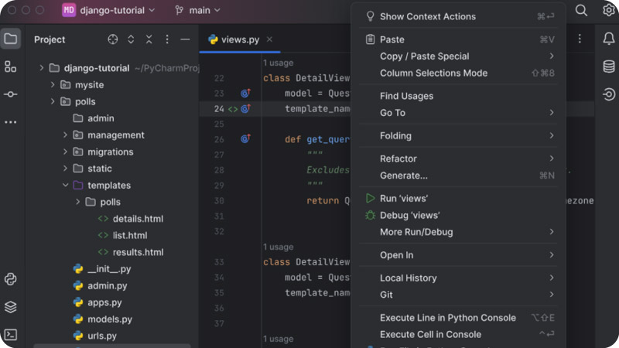Expand the polls folder under templates

[x=78, y=202]
